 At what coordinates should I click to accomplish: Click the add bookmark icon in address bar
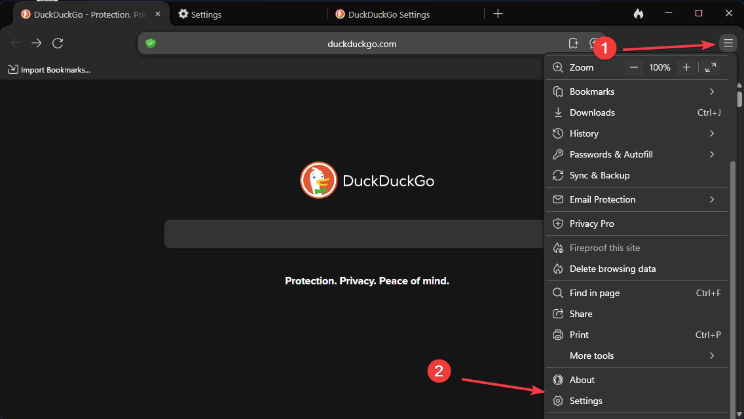click(x=574, y=44)
